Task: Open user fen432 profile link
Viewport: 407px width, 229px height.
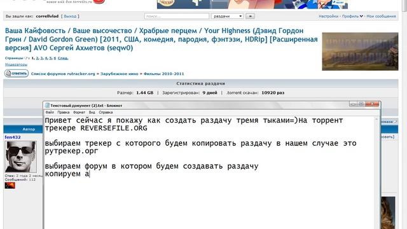Action: point(13,137)
